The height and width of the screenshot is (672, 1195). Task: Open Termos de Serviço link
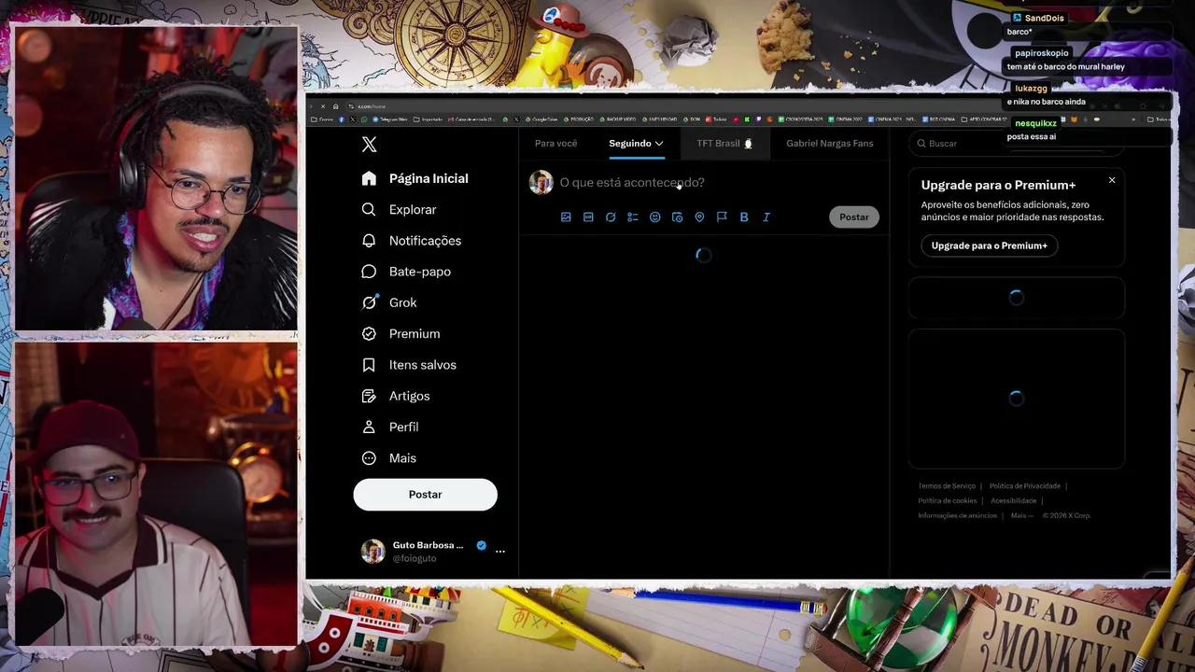tap(947, 486)
